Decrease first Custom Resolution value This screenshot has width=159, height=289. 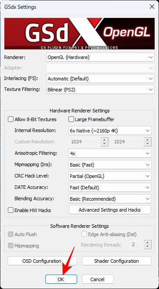pos(104,144)
